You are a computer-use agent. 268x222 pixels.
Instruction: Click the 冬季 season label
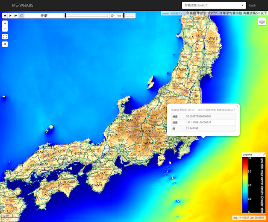44,15
